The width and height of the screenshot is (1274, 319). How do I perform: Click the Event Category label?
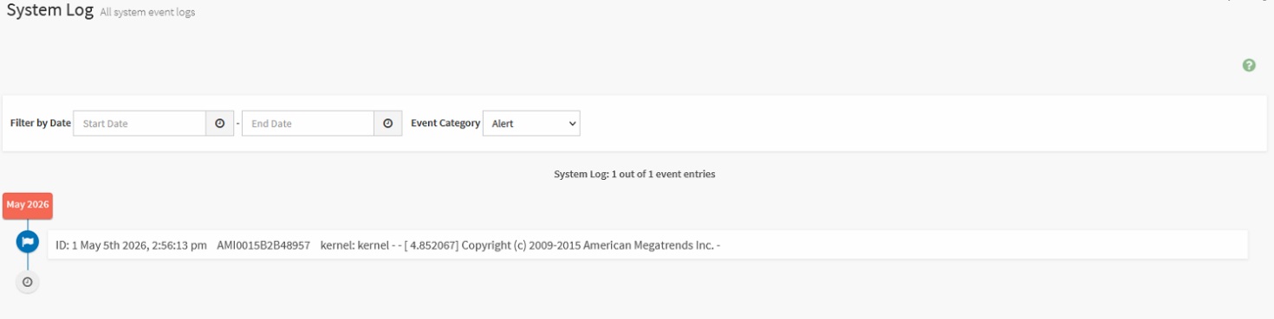point(445,123)
